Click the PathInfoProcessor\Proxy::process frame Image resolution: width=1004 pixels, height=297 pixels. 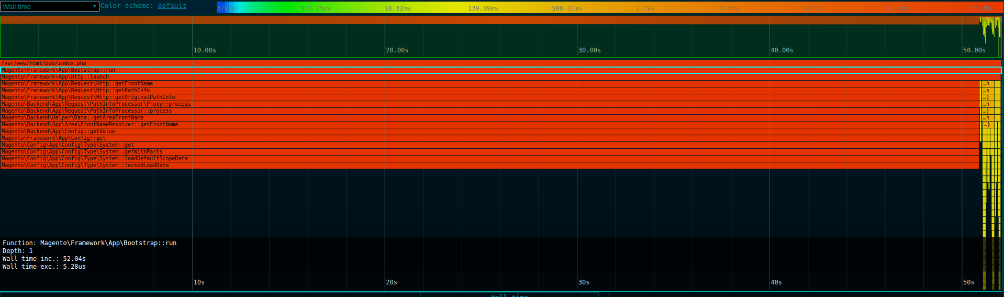[489, 104]
